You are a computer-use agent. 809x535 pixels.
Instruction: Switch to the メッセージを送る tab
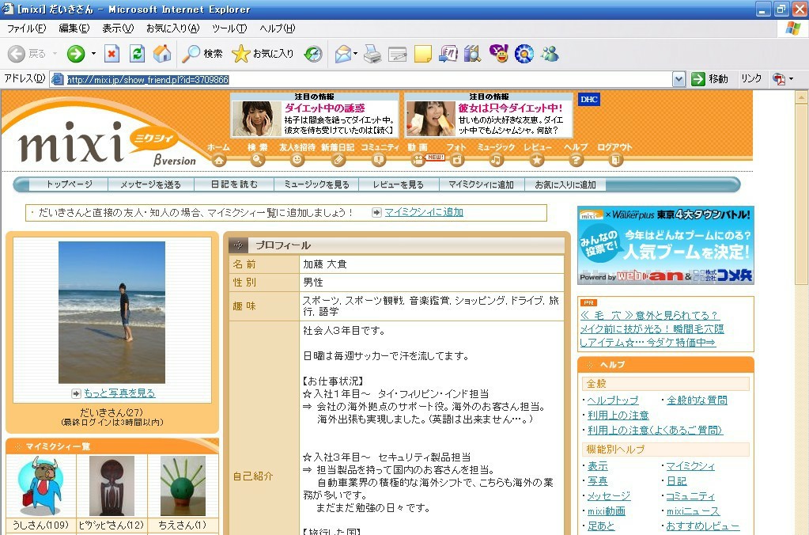click(x=153, y=184)
